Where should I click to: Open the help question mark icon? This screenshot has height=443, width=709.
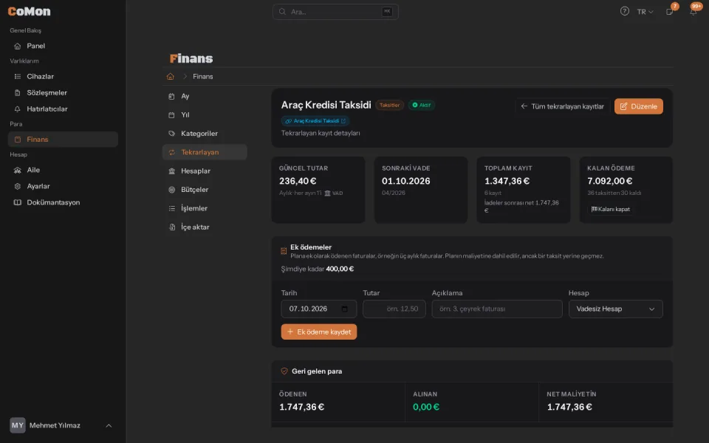625,11
